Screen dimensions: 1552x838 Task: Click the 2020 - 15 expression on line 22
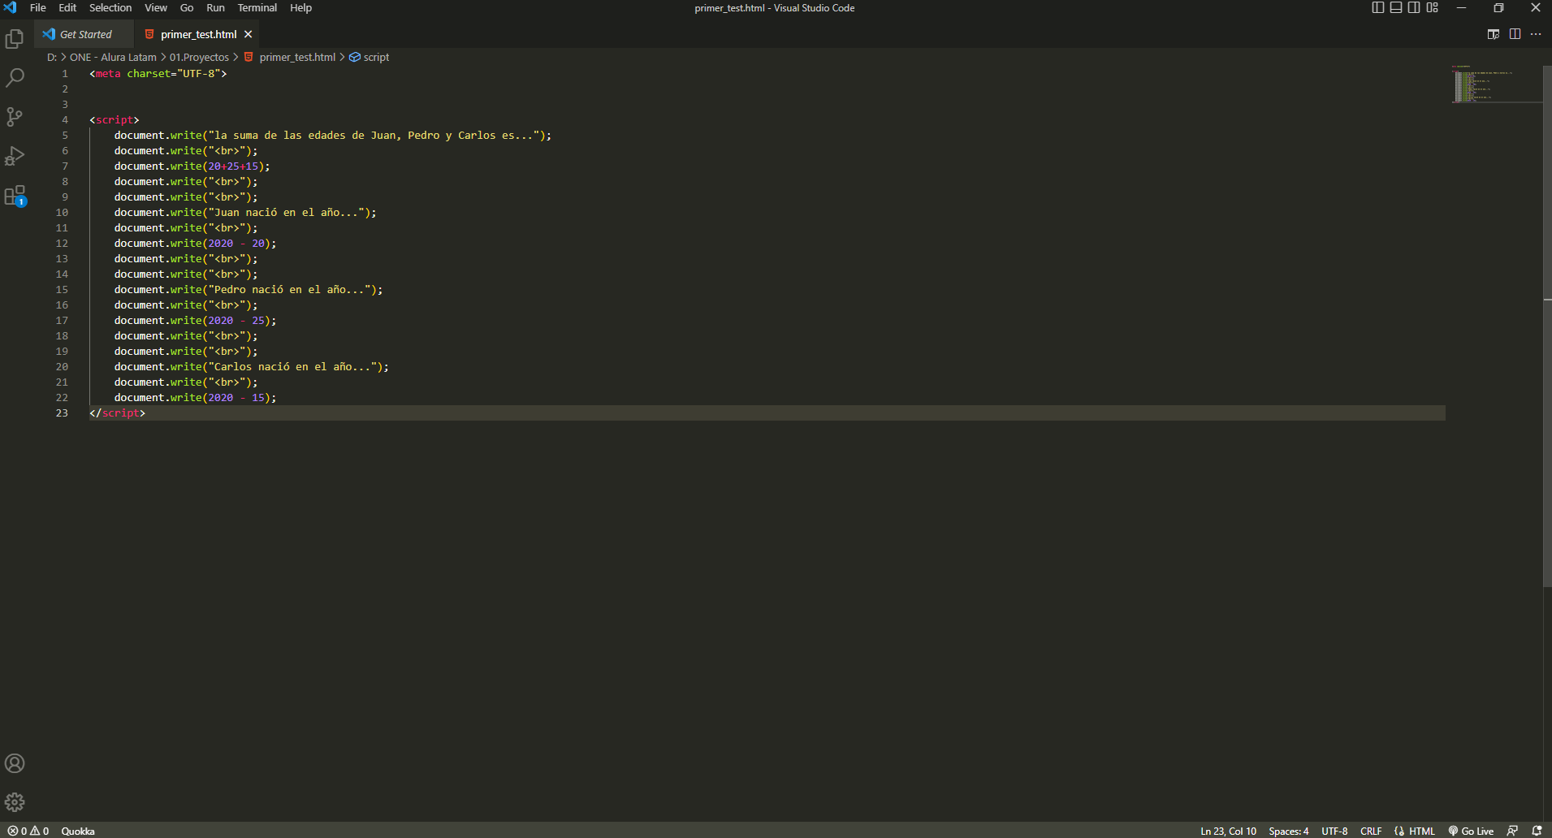click(236, 397)
